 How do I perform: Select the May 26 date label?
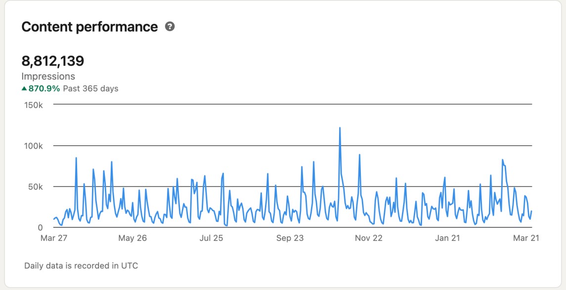[132, 238]
